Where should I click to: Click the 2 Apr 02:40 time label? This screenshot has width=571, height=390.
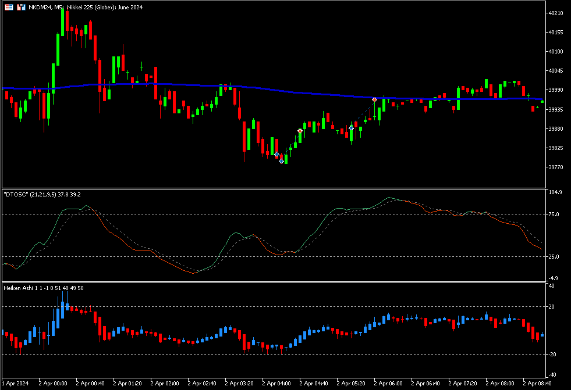[202, 384]
